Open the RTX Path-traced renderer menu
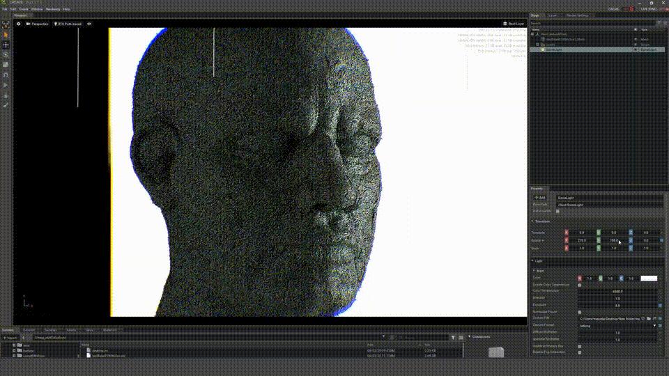669x376 pixels. 68,24
